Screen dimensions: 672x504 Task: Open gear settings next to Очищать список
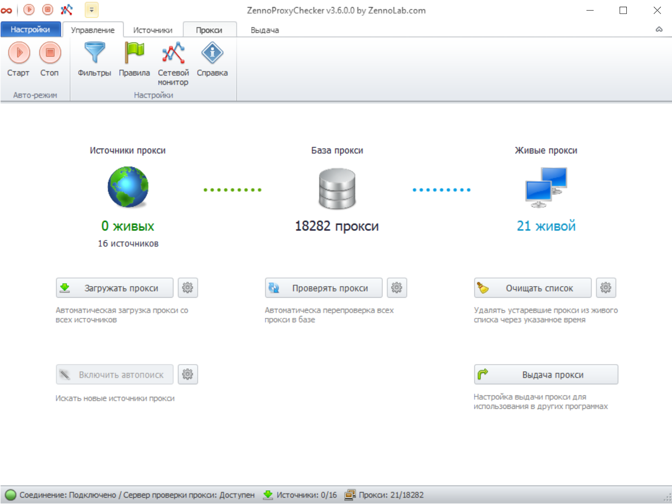pos(606,288)
